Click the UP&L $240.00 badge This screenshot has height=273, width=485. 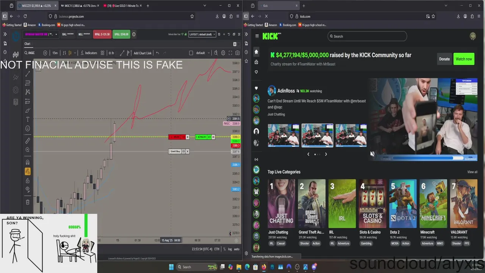[x=121, y=34]
